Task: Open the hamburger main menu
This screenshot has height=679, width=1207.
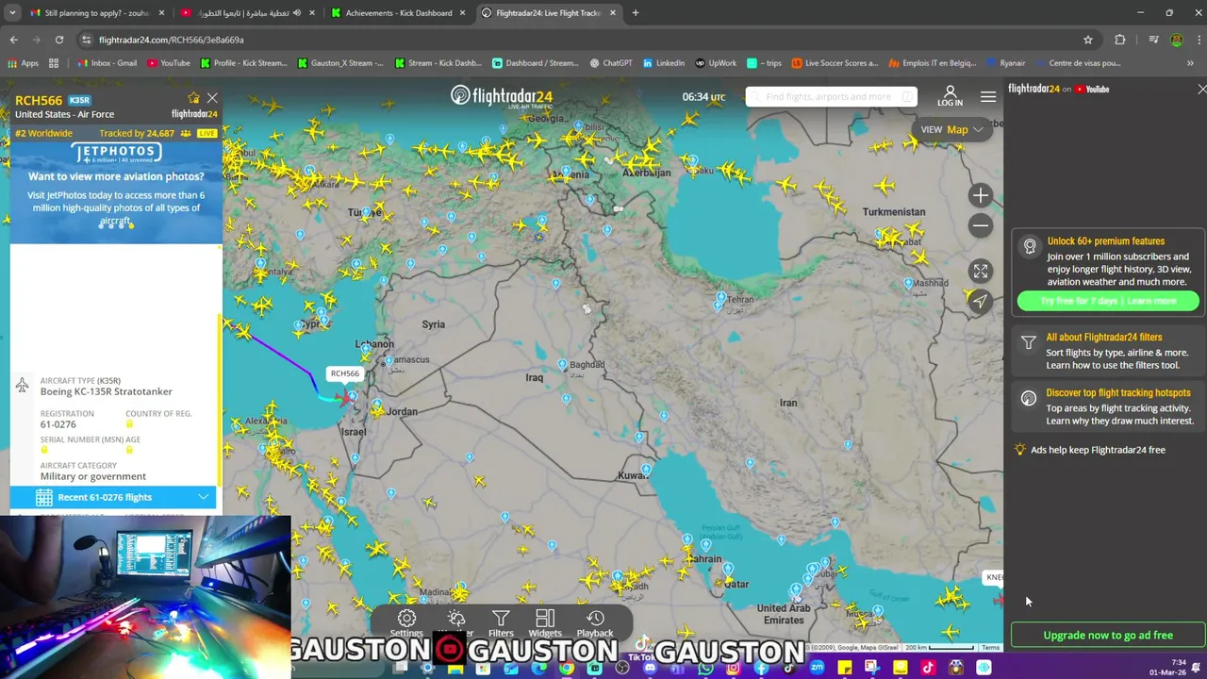Action: [987, 96]
